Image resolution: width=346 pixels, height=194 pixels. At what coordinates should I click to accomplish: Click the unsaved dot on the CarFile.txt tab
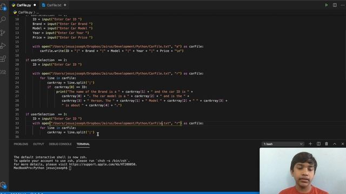(65, 5)
